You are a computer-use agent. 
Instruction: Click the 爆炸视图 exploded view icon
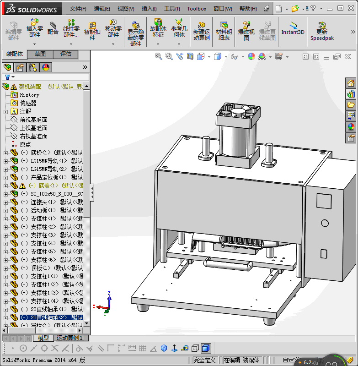246,31
